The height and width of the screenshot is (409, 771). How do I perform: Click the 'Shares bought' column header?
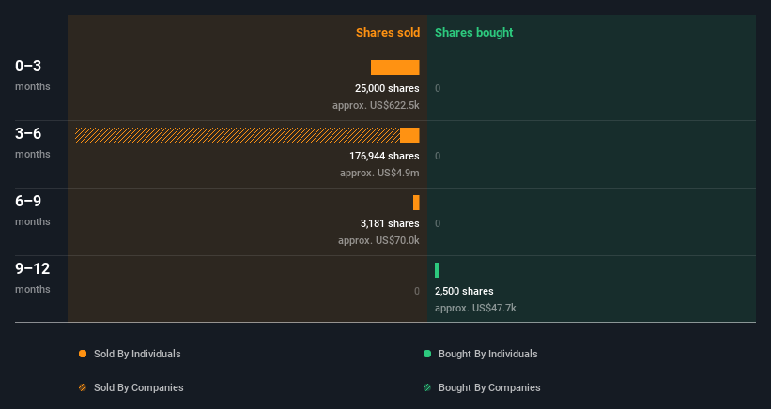click(473, 33)
